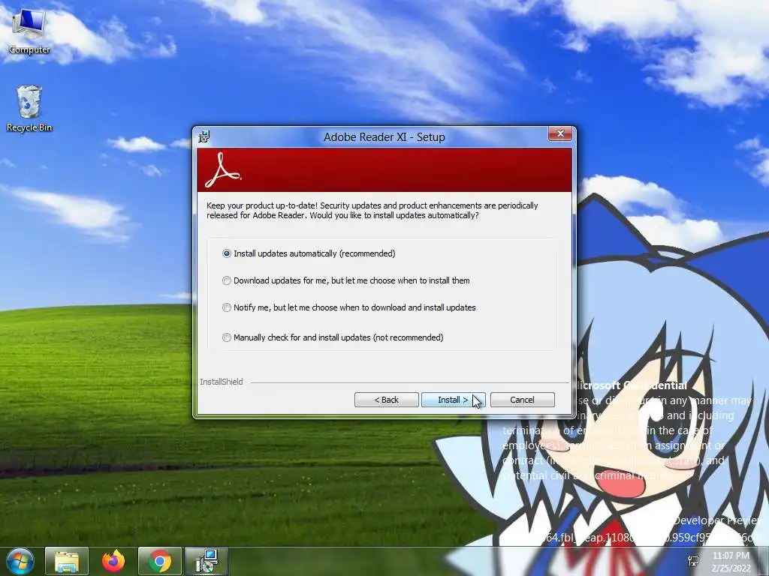Click the Adobe Reader XI - Setup title text
Viewport: 769px width, 576px height.
(x=384, y=137)
